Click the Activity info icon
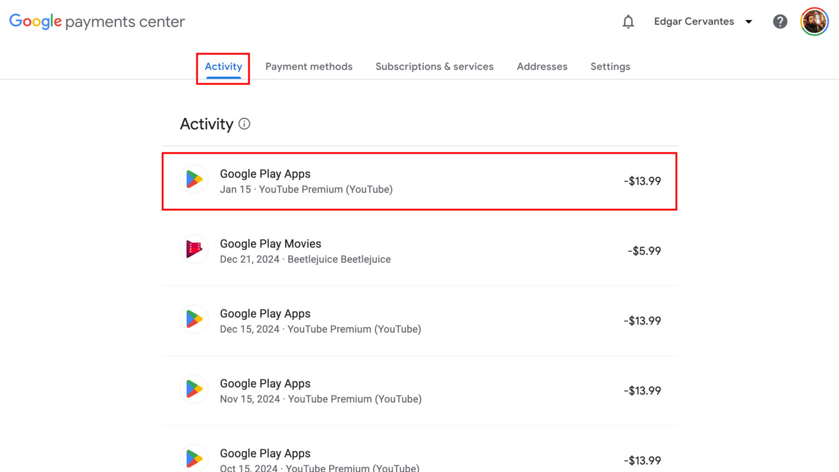Screen dimensions: 839x472 tap(244, 124)
